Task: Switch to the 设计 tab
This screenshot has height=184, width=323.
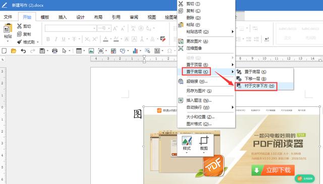Action: (80, 17)
